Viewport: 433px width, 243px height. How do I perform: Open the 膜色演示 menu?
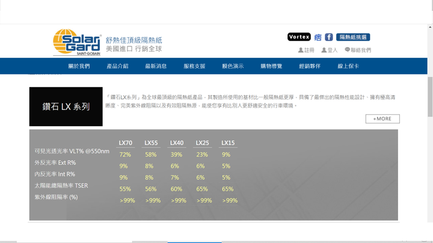(x=233, y=66)
